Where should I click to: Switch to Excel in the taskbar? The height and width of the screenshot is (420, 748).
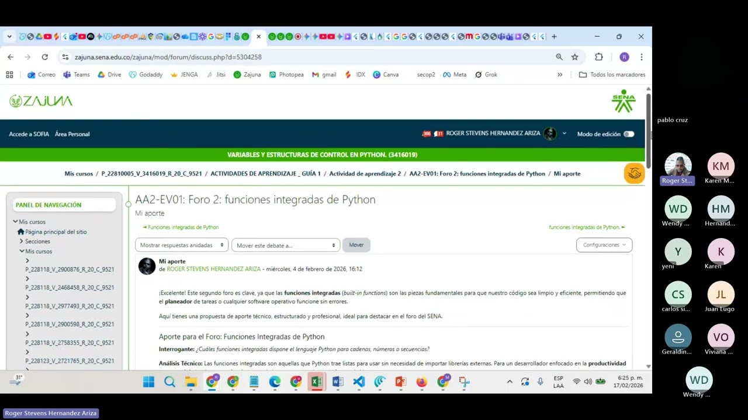pos(317,382)
